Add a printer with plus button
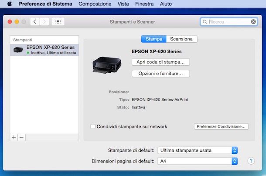Screen dimensions: 266x176 (14, 137)
